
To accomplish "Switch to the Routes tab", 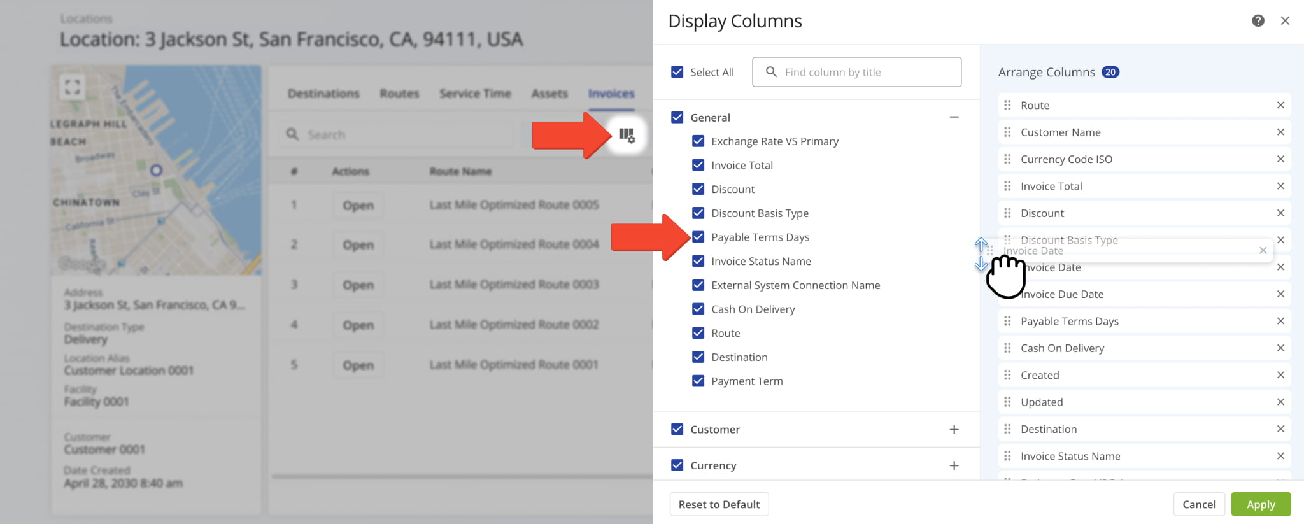I will coord(399,94).
